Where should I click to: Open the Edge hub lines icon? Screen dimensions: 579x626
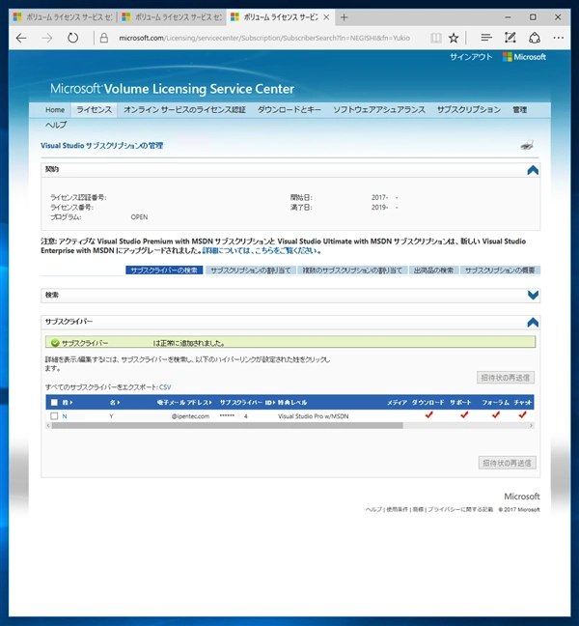[x=486, y=38]
